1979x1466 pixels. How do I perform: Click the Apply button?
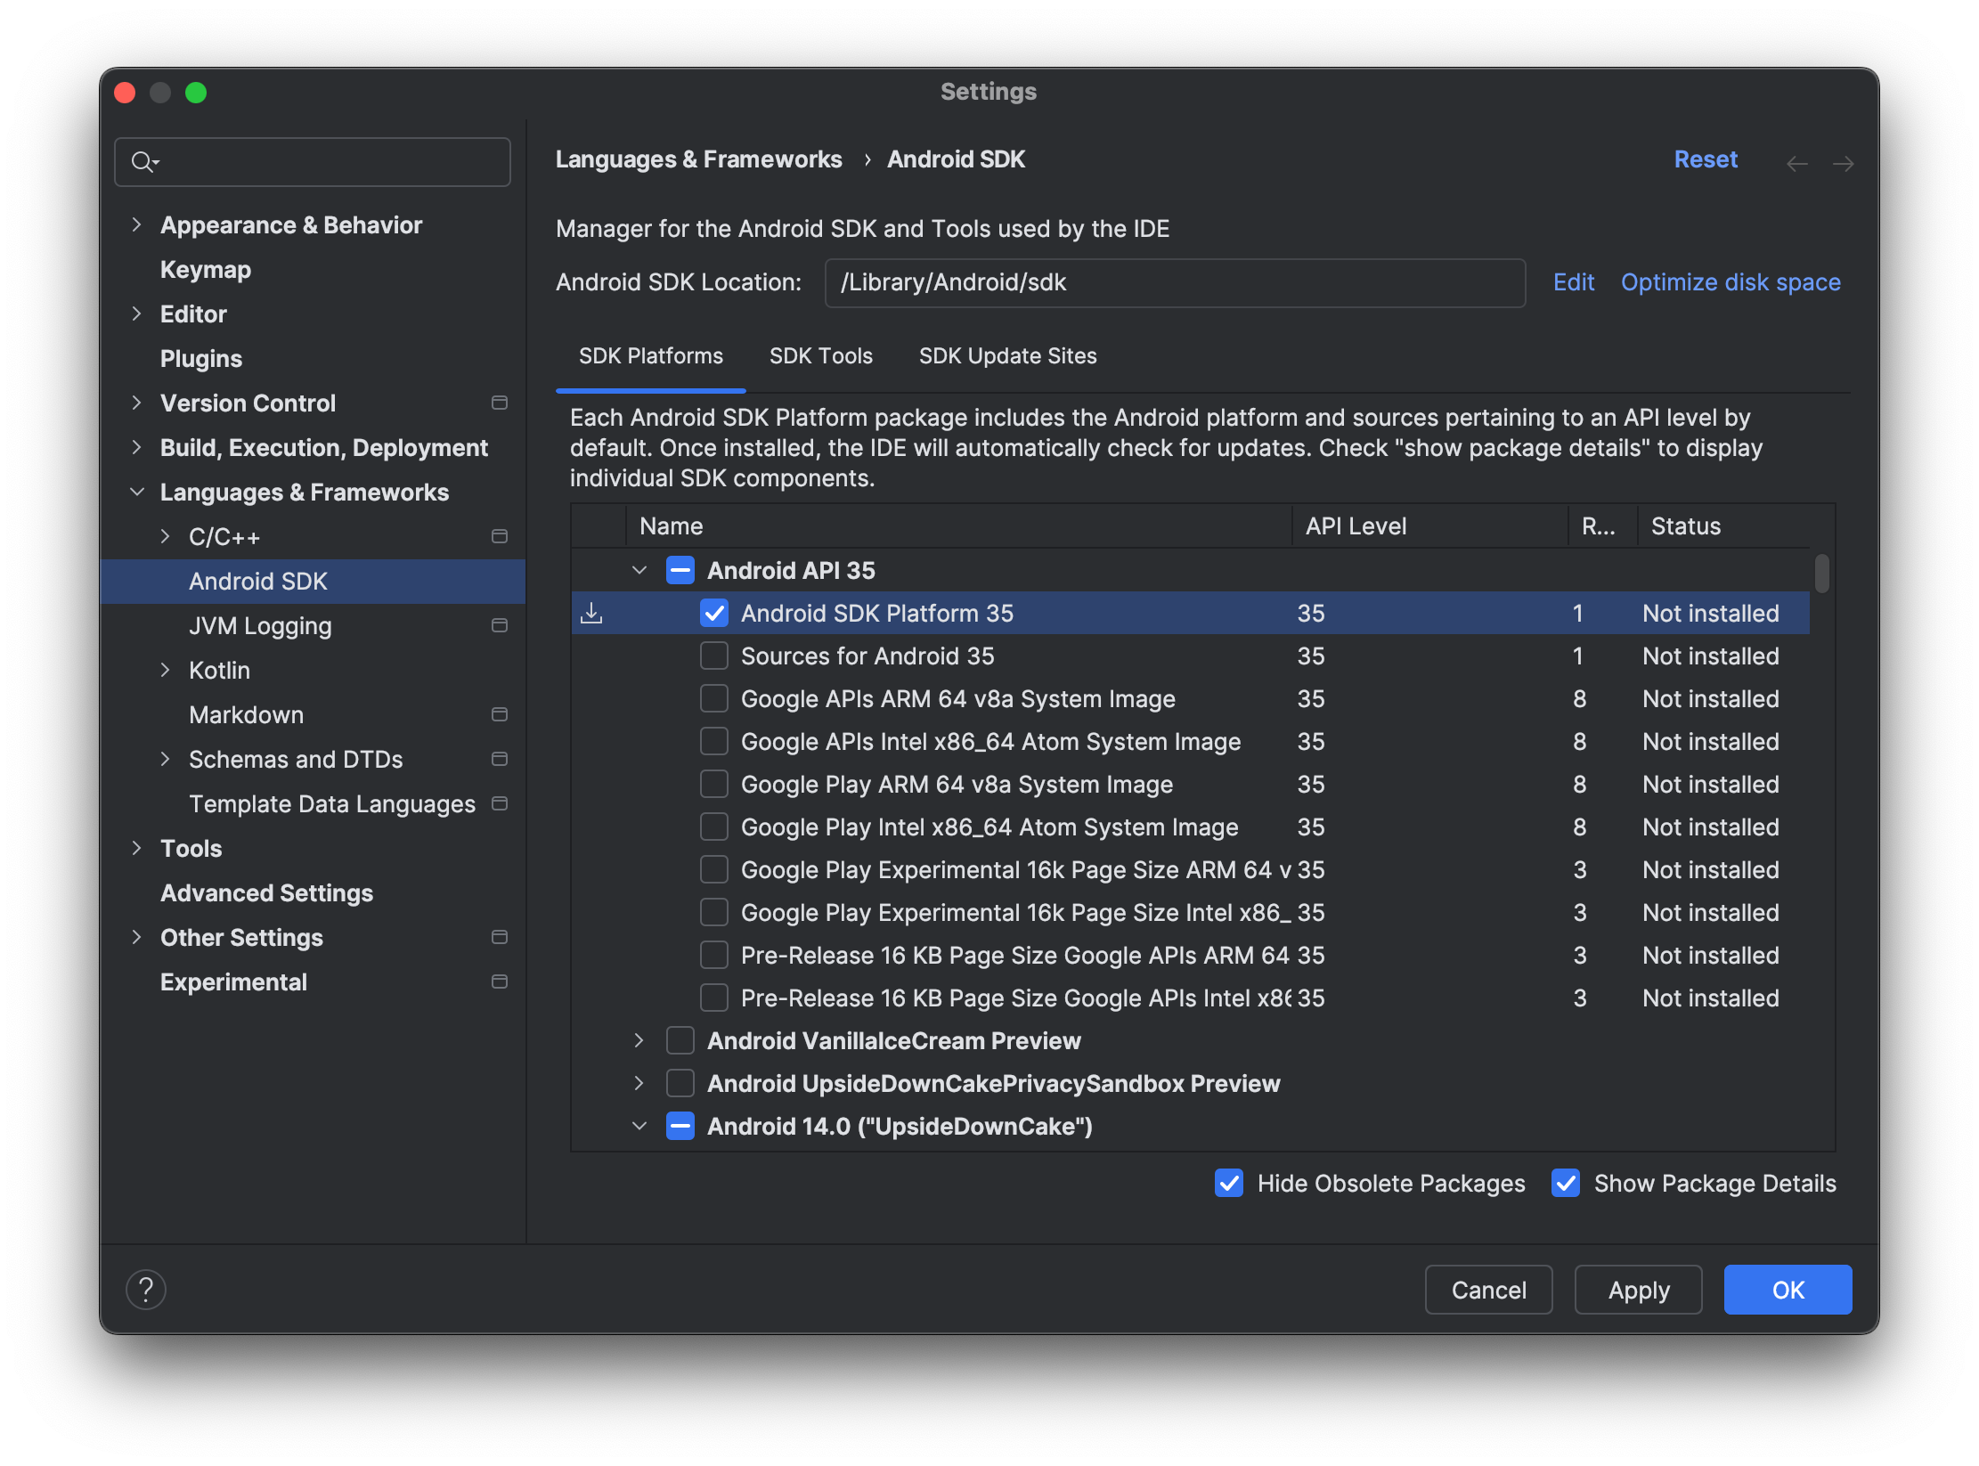[x=1635, y=1289]
